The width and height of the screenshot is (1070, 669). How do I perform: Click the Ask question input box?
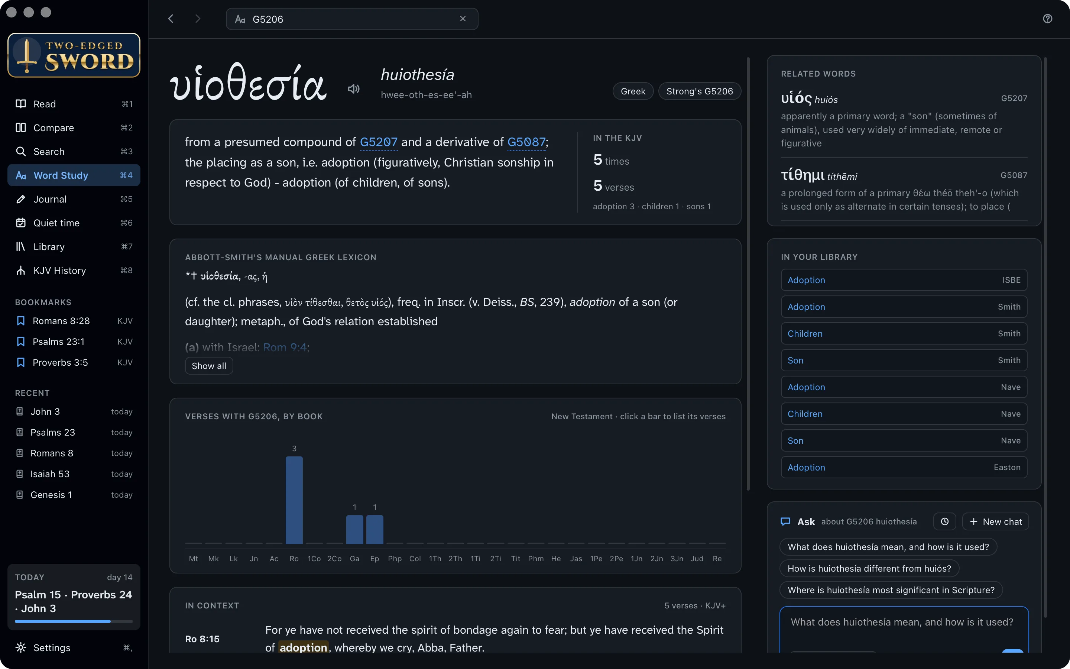tap(904, 629)
